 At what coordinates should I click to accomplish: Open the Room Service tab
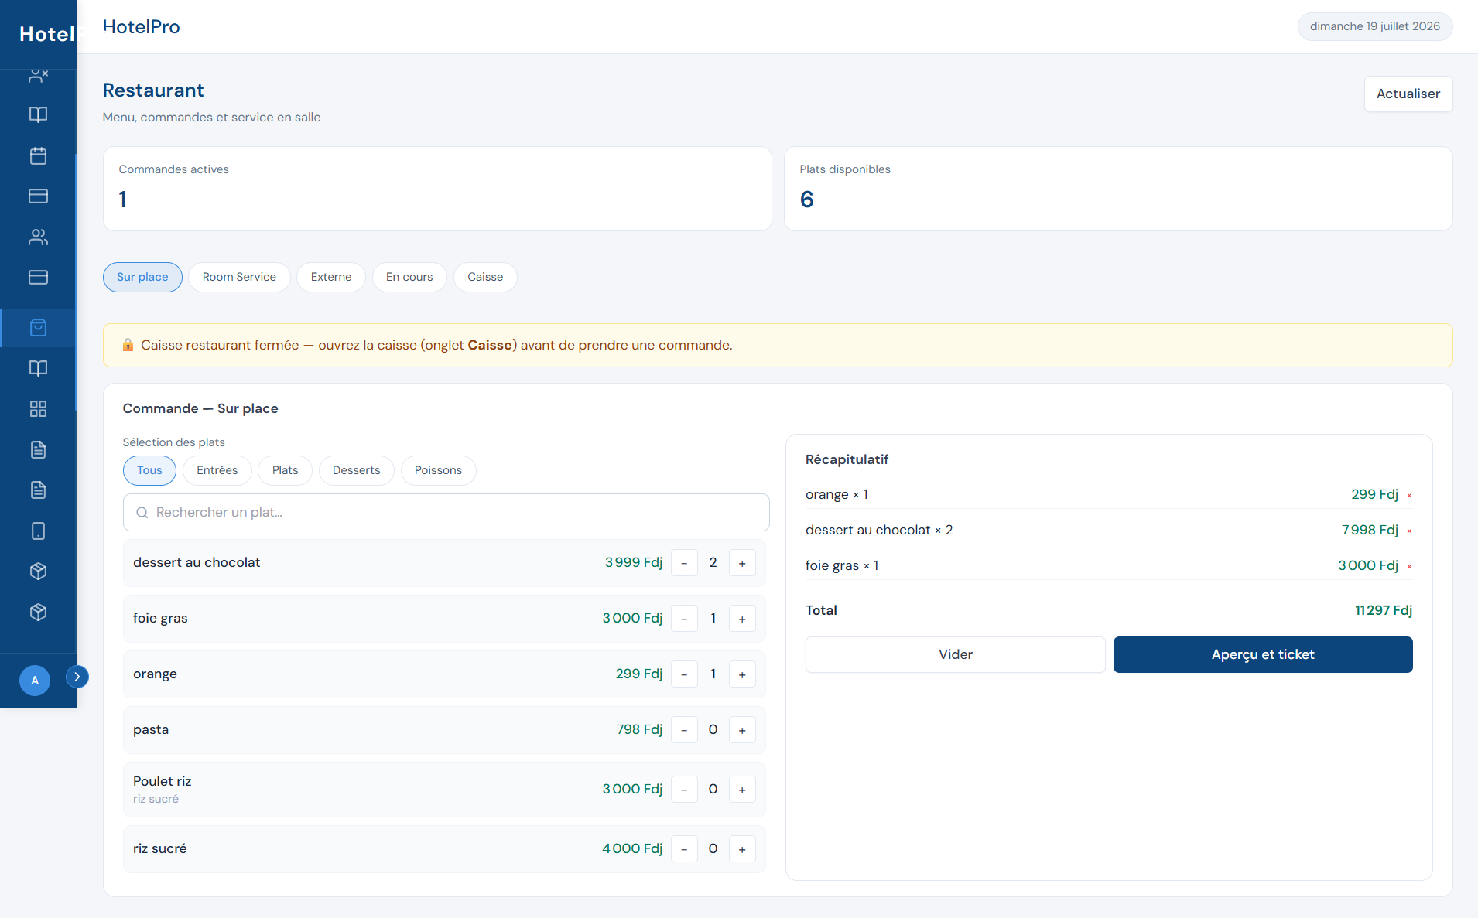239,277
